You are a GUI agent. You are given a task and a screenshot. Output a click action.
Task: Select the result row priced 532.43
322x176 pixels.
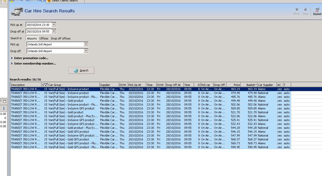click(151, 124)
